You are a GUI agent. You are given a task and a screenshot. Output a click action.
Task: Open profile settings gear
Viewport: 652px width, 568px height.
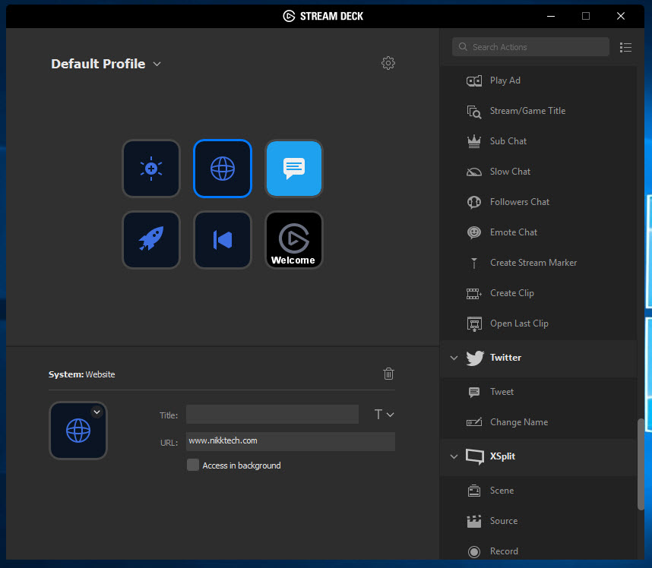388,63
